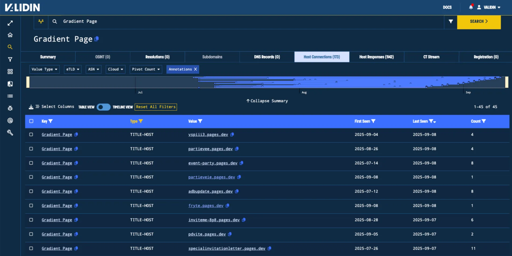The width and height of the screenshot is (512, 256).
Task: Switch to the Host Responses (1142) tab
Action: 377,57
